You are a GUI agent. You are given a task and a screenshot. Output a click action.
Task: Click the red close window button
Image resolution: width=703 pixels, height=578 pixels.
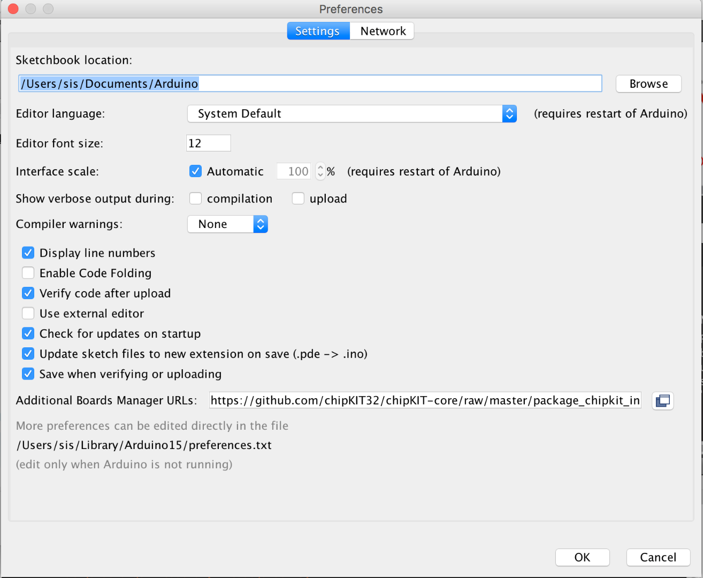(13, 9)
